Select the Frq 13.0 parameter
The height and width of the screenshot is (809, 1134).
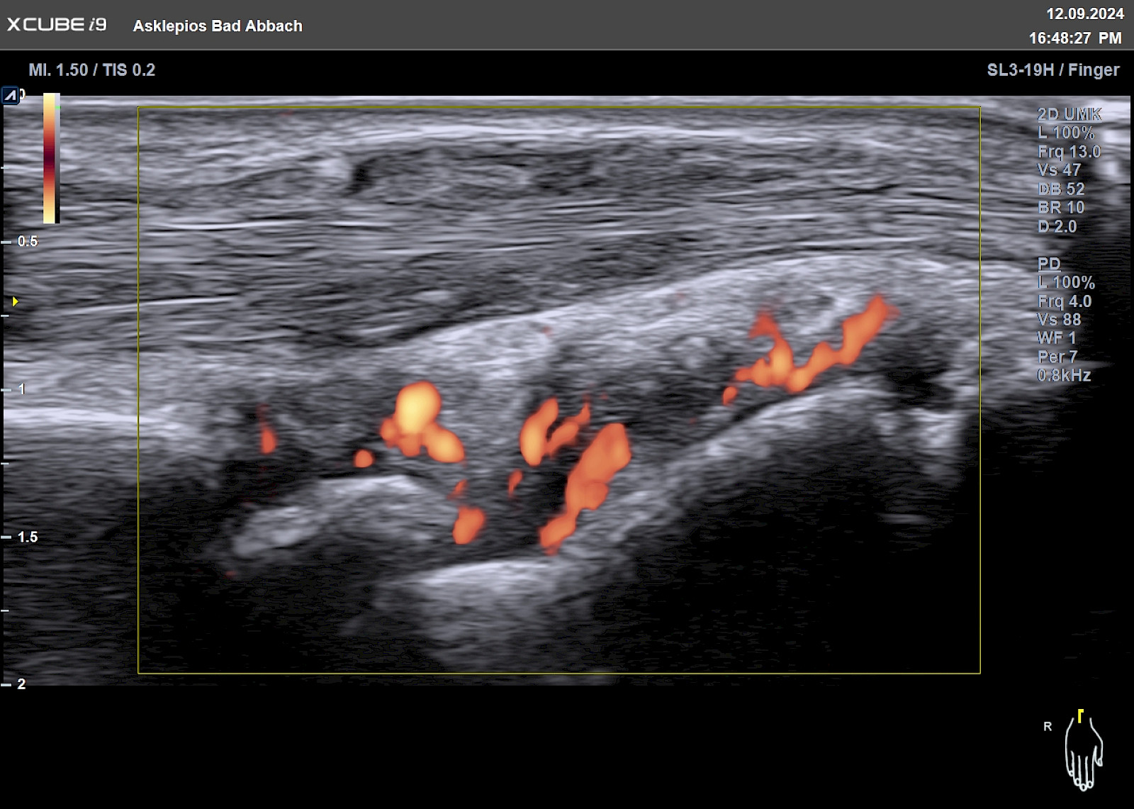coord(1069,152)
